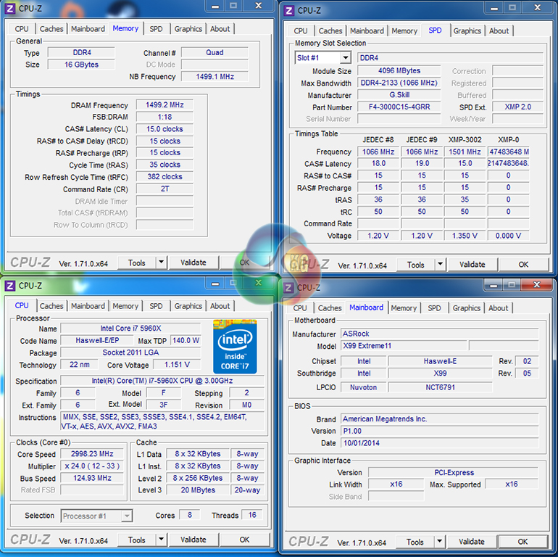
Task: Open Graphics tab in Memory window
Action: click(188, 29)
